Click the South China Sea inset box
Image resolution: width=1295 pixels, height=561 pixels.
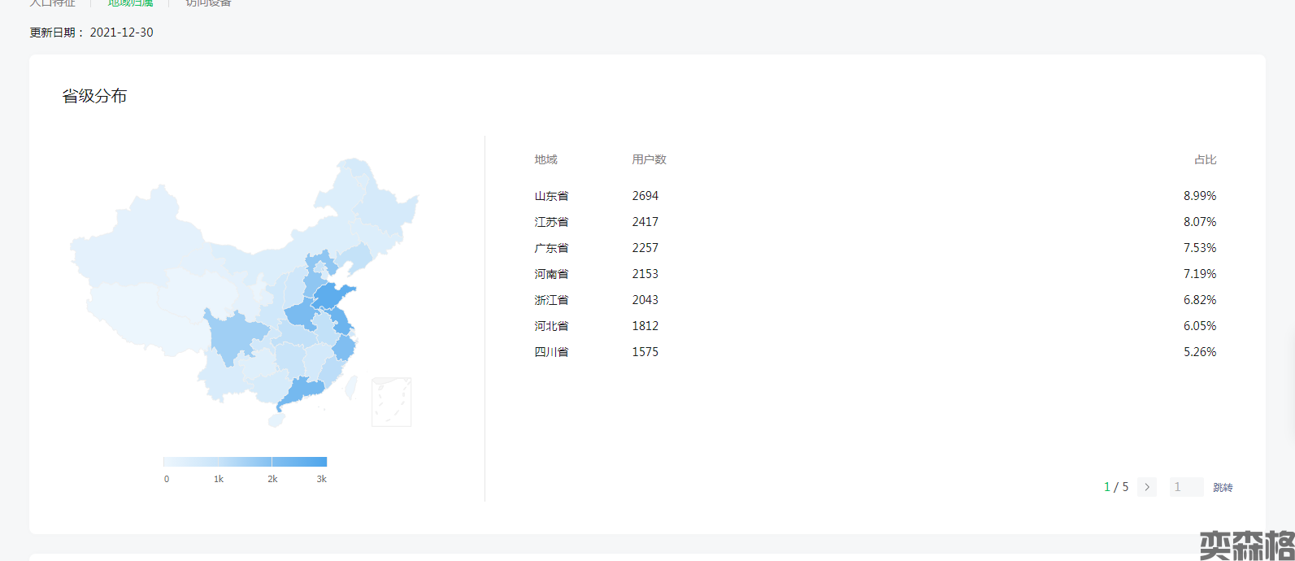tap(391, 402)
